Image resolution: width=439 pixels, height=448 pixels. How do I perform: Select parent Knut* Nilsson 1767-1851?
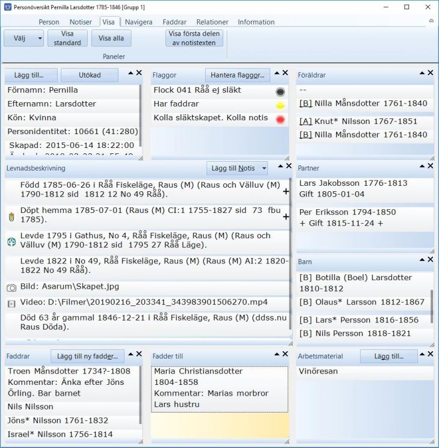pyautogui.click(x=365, y=121)
